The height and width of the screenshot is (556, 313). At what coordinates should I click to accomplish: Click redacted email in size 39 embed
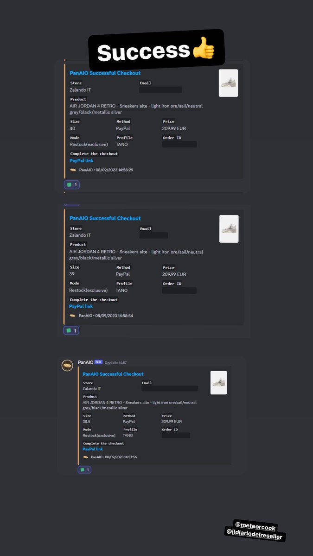(x=153, y=235)
